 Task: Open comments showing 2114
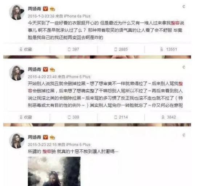pyautogui.click(x=121, y=117)
